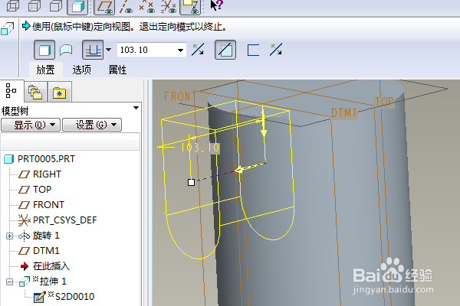The height and width of the screenshot is (306, 460).
Task: Select the TOP datum plane in tree
Action: point(35,190)
